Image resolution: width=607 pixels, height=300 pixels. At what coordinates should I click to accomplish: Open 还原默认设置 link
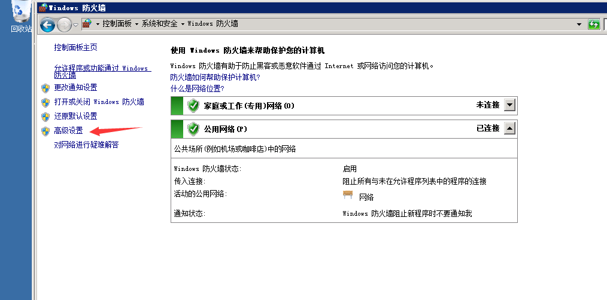pyautogui.click(x=75, y=117)
